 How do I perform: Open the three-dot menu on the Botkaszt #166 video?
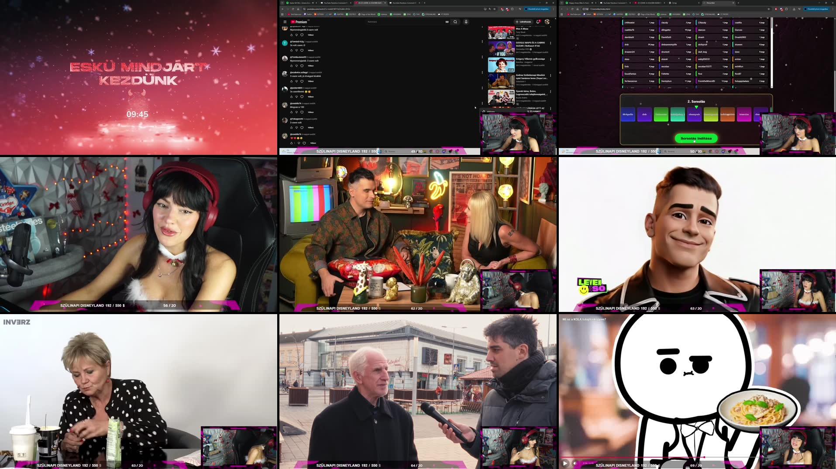(550, 43)
